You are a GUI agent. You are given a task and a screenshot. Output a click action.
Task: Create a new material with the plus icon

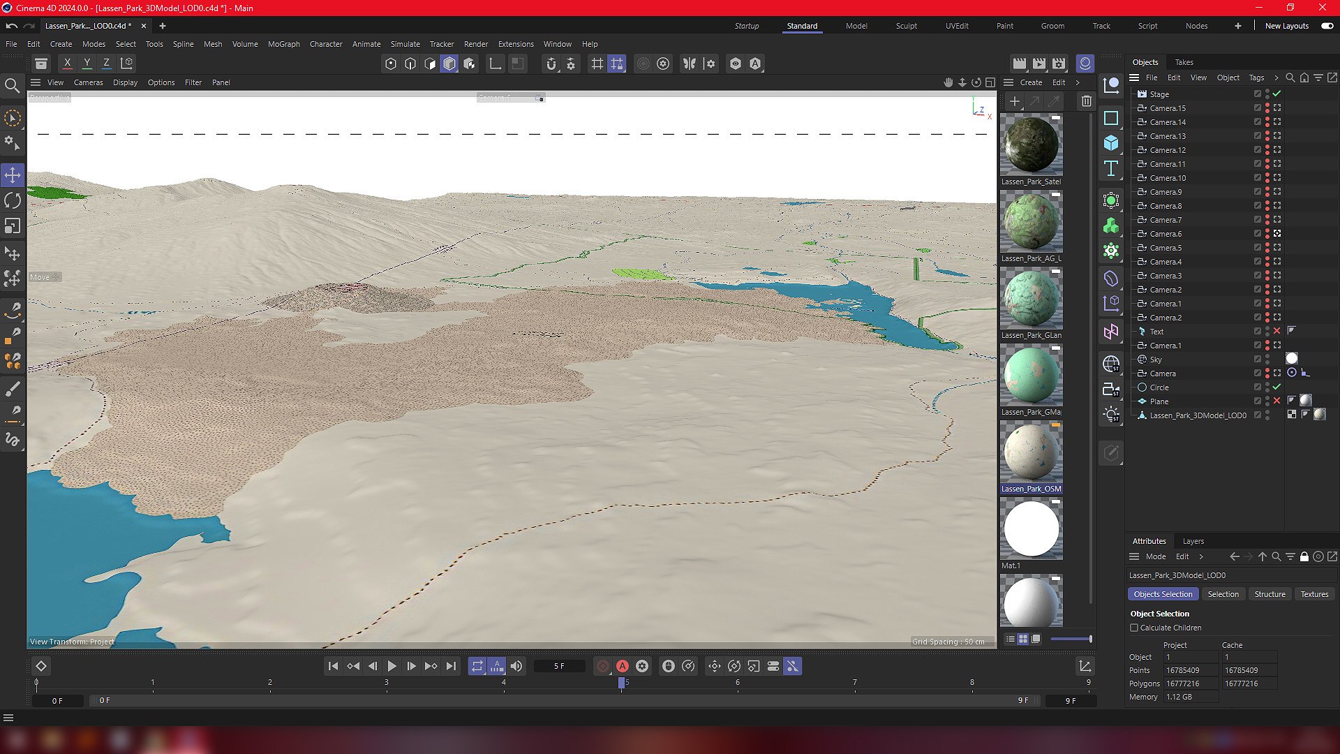pos(1015,101)
